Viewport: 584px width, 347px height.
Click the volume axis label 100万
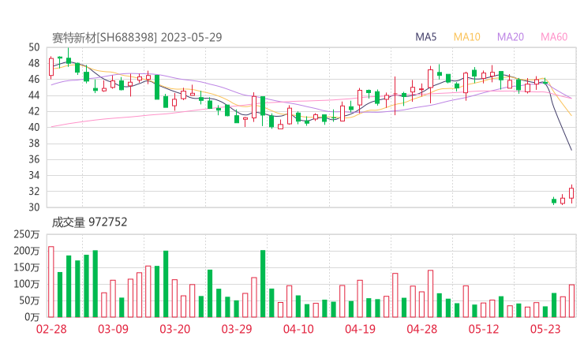click(27, 284)
